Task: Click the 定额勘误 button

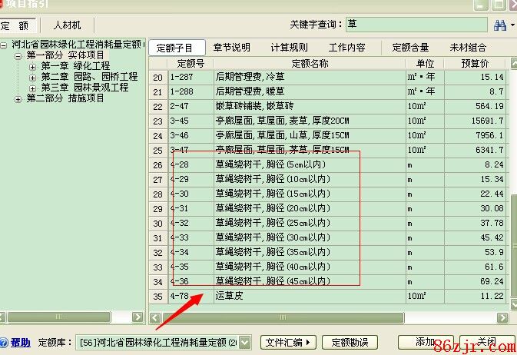Action: coord(350,342)
